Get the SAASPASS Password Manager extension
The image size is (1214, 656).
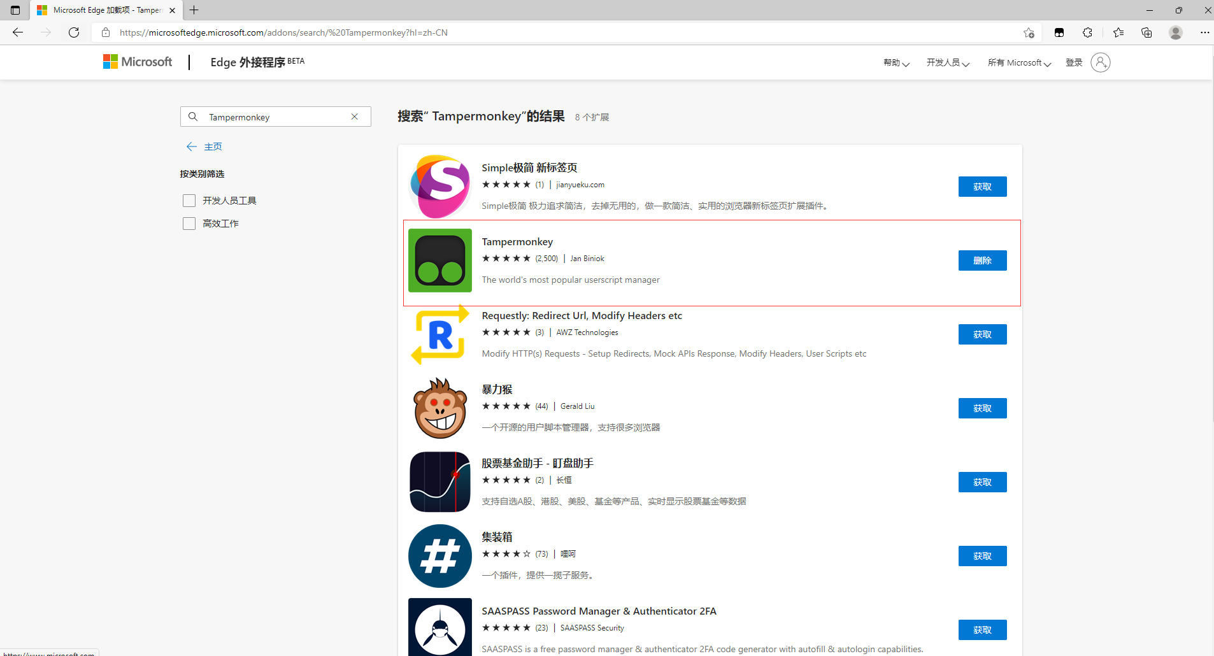(x=982, y=630)
